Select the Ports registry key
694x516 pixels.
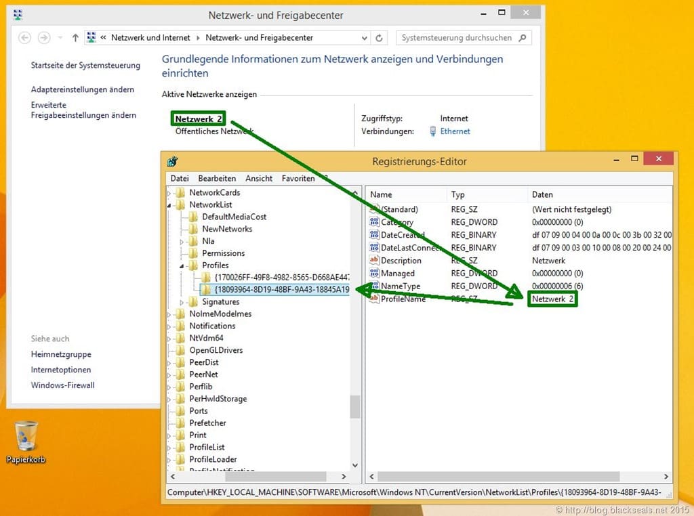tap(199, 411)
